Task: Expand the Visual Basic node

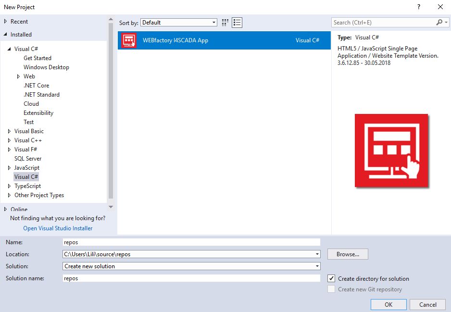Action: (9, 131)
